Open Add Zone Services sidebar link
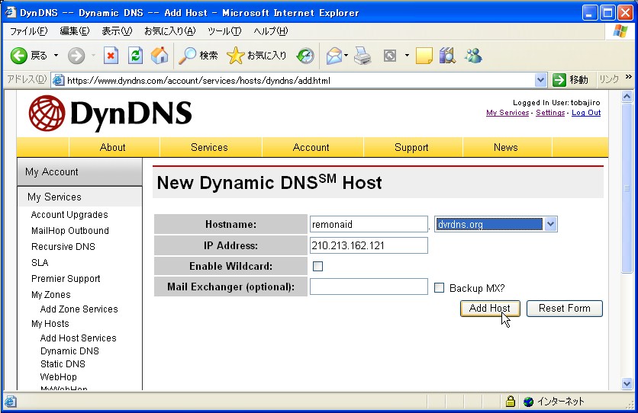Screen dimensions: 638x413 coord(79,309)
